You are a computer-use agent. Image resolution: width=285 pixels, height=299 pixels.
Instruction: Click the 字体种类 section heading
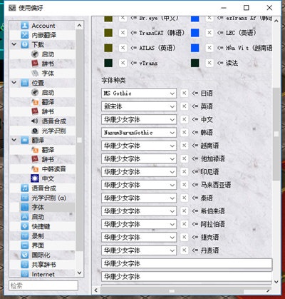point(113,80)
